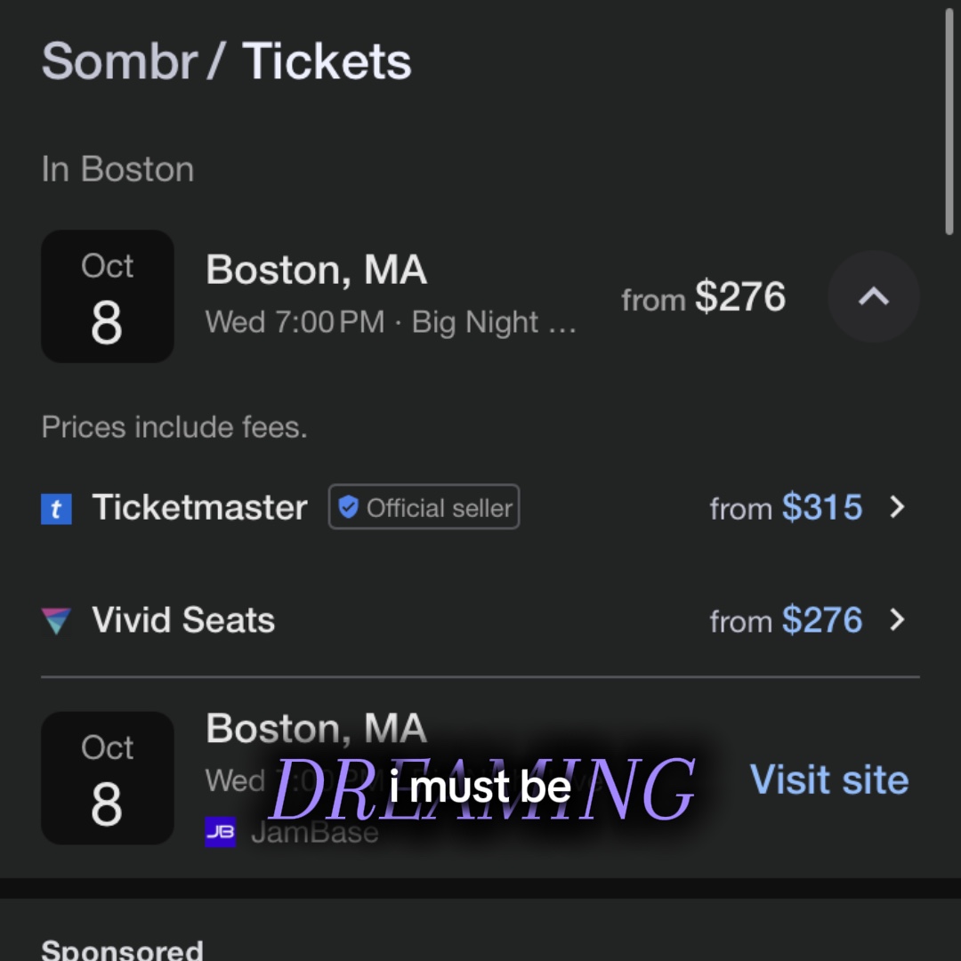Open Ticketmaster listing chevron arrow

click(x=897, y=507)
